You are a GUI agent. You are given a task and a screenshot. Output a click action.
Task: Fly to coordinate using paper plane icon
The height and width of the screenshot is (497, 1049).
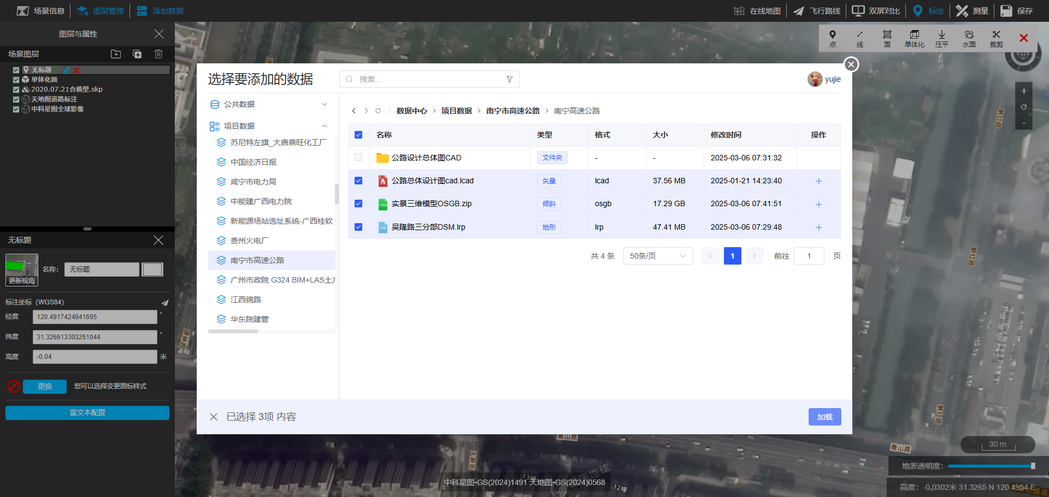164,303
